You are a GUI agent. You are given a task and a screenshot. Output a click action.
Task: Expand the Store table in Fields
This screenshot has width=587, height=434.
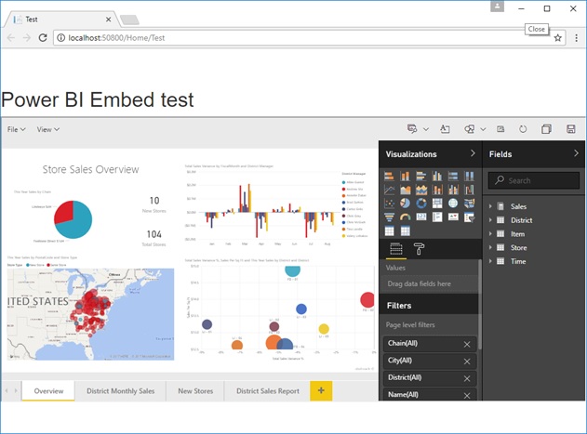490,247
